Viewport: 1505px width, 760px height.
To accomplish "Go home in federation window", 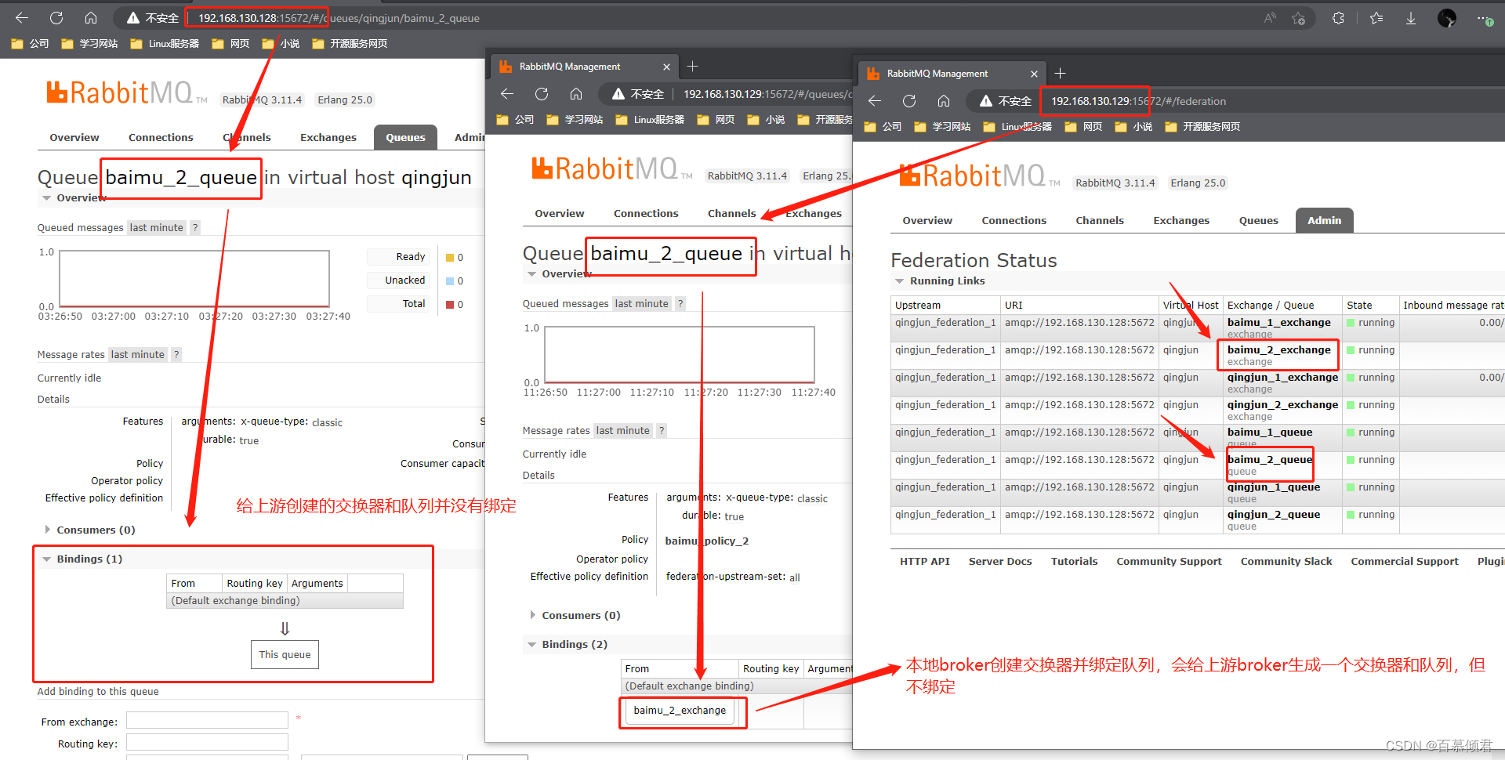I will [x=944, y=101].
